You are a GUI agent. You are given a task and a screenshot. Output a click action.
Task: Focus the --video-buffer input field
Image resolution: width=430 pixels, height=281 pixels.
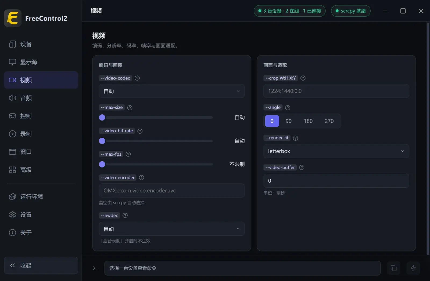click(336, 181)
